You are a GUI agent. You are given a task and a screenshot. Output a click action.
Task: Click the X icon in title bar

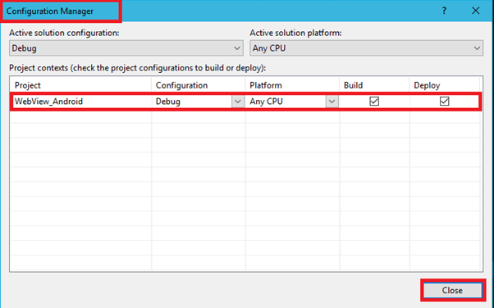tap(475, 11)
